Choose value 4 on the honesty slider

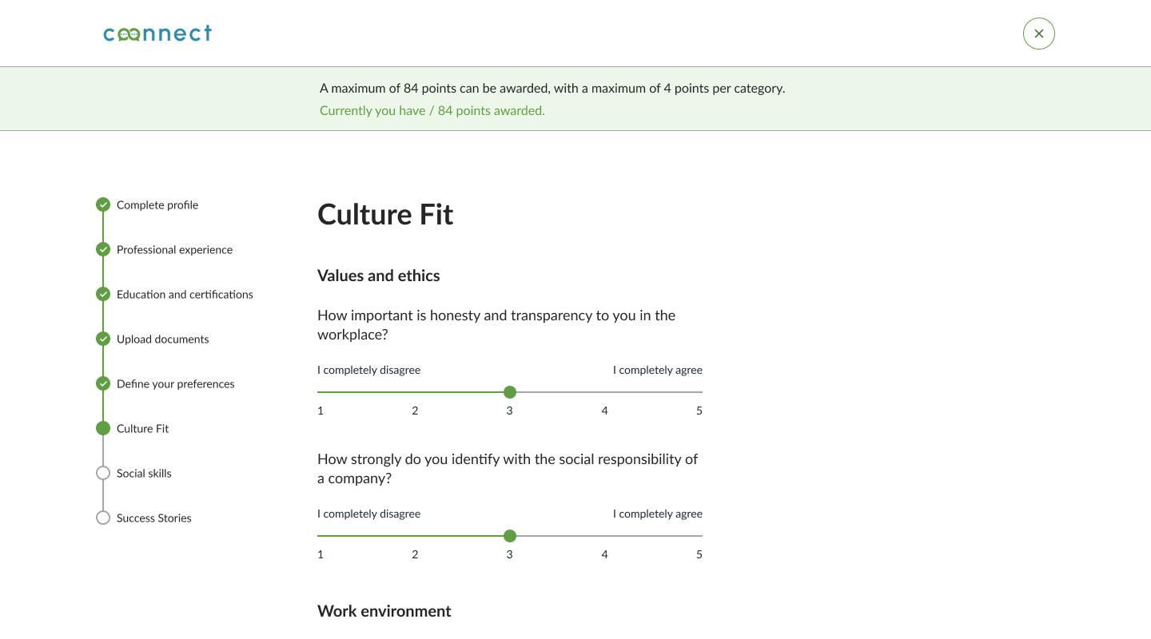(605, 392)
